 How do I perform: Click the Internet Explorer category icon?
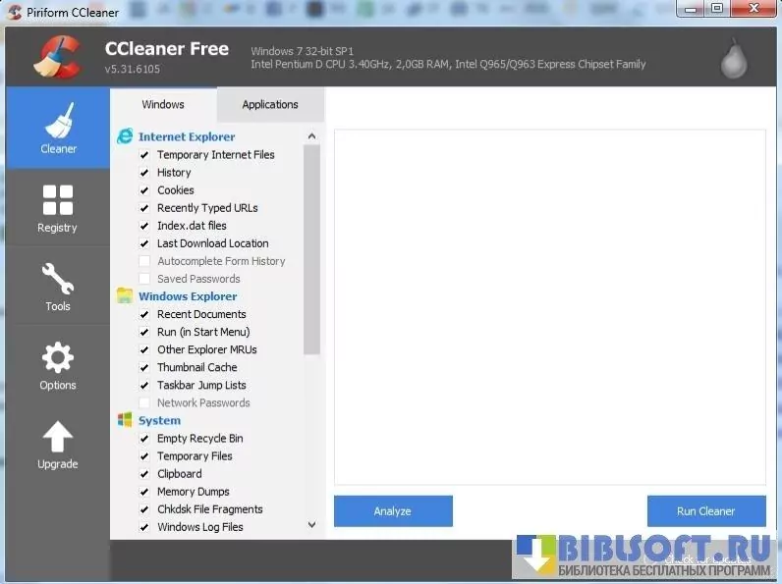[x=125, y=136]
